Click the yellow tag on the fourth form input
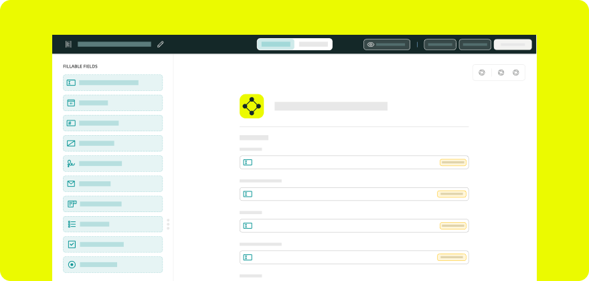The height and width of the screenshot is (281, 589). [x=452, y=258]
